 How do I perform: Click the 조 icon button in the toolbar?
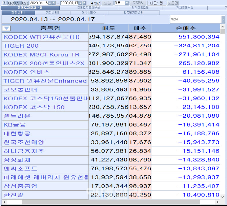point(4,3)
